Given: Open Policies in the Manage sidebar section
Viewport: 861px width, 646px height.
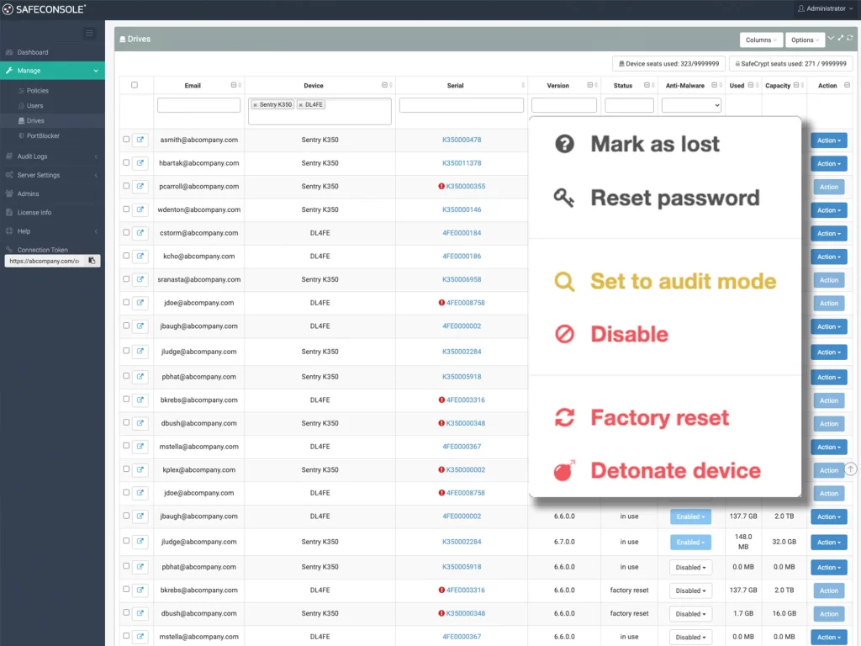Looking at the screenshot, I should click(38, 91).
